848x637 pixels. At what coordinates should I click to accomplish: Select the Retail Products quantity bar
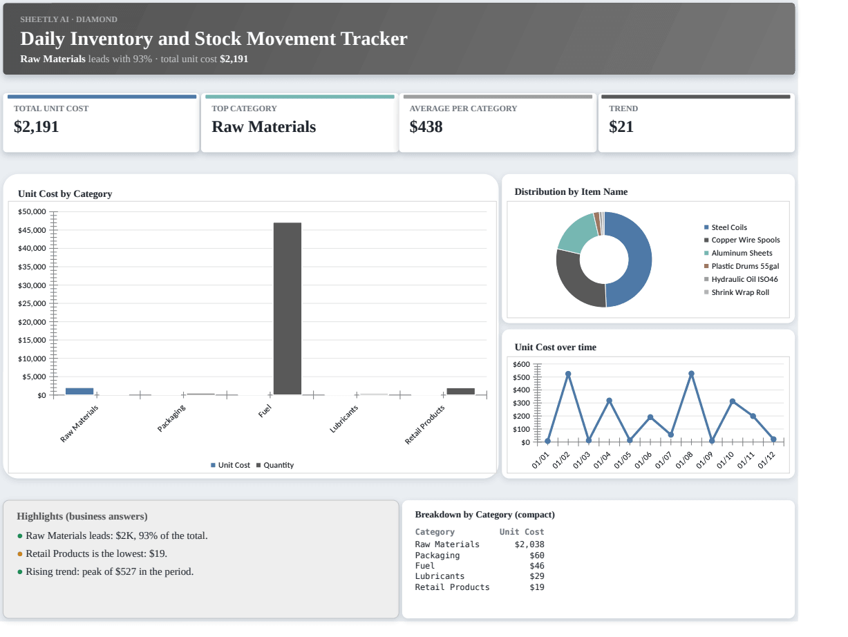coord(460,391)
